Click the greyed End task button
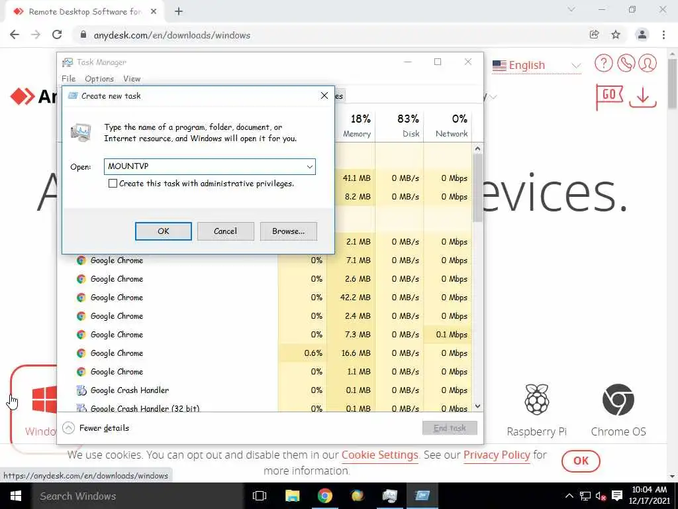 [x=450, y=428]
